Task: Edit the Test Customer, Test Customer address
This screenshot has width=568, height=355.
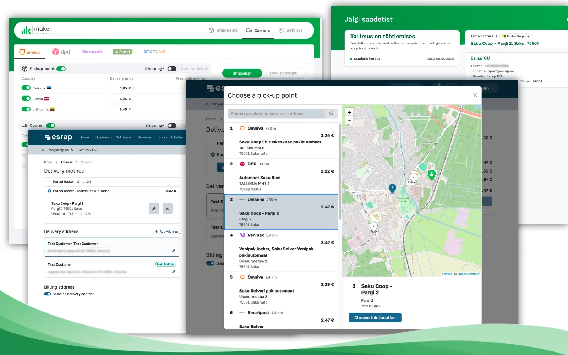Action: pos(174,251)
